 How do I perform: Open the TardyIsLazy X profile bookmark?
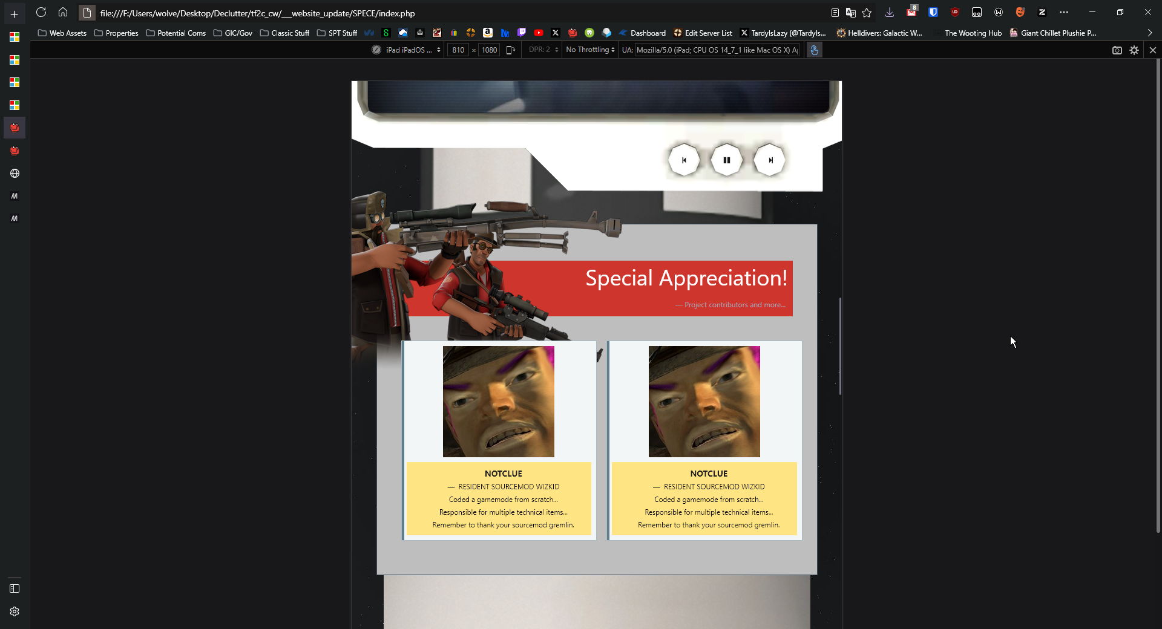[783, 33]
